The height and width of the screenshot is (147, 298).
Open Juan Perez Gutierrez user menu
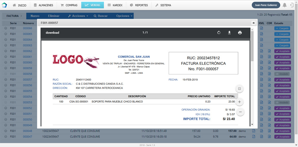265,5
